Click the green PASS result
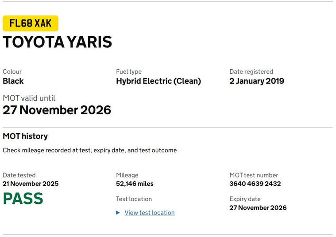The height and width of the screenshot is (237, 336). [x=23, y=199]
